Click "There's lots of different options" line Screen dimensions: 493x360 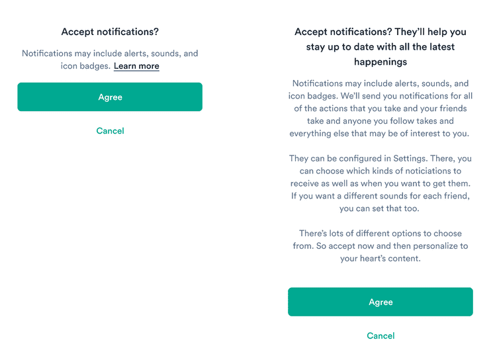click(x=381, y=234)
